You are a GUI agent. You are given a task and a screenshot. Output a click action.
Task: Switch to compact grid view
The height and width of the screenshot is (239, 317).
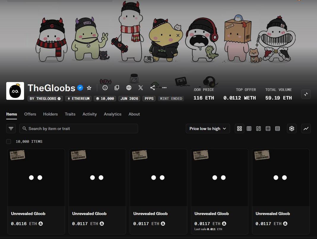click(x=249, y=129)
